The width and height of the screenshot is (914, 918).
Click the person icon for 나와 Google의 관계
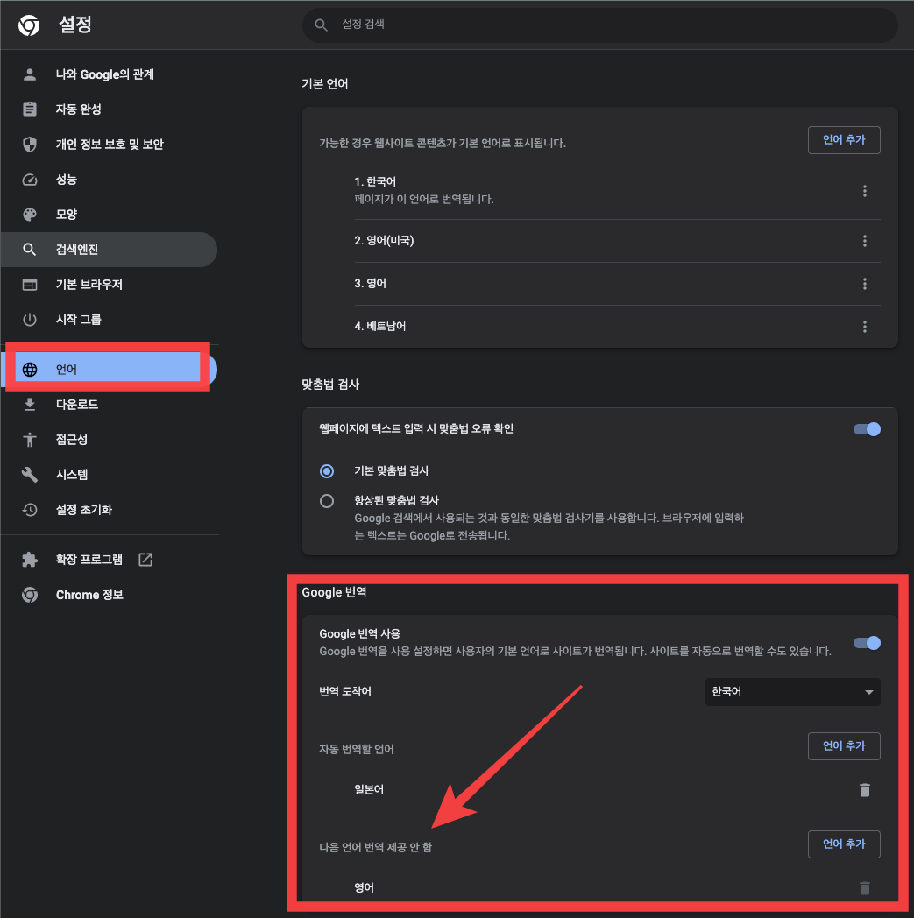(29, 74)
